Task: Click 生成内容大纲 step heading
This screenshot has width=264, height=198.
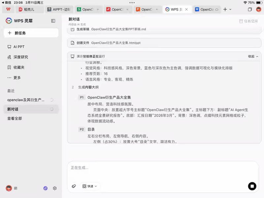Action: point(88,87)
